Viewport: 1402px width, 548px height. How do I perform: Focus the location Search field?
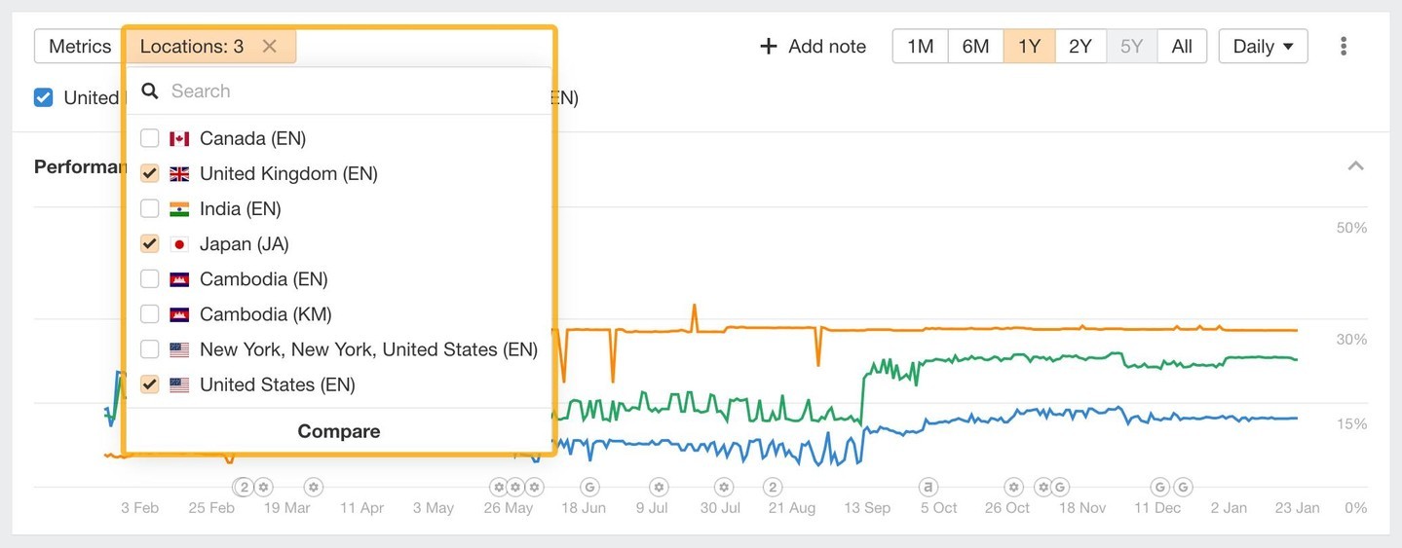[351, 91]
